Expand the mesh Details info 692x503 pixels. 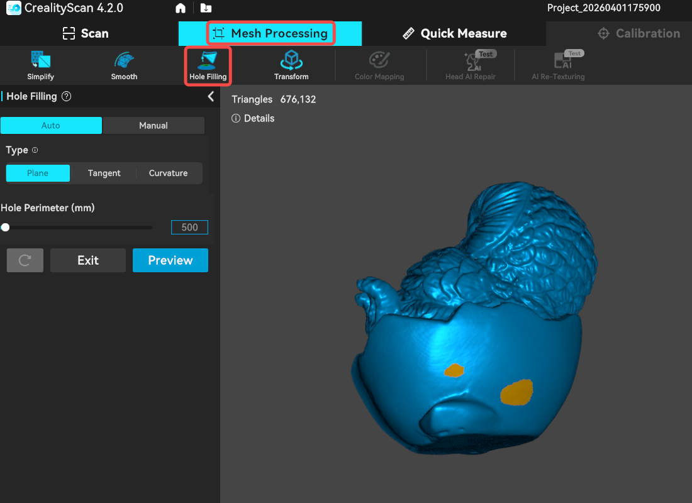[253, 118]
